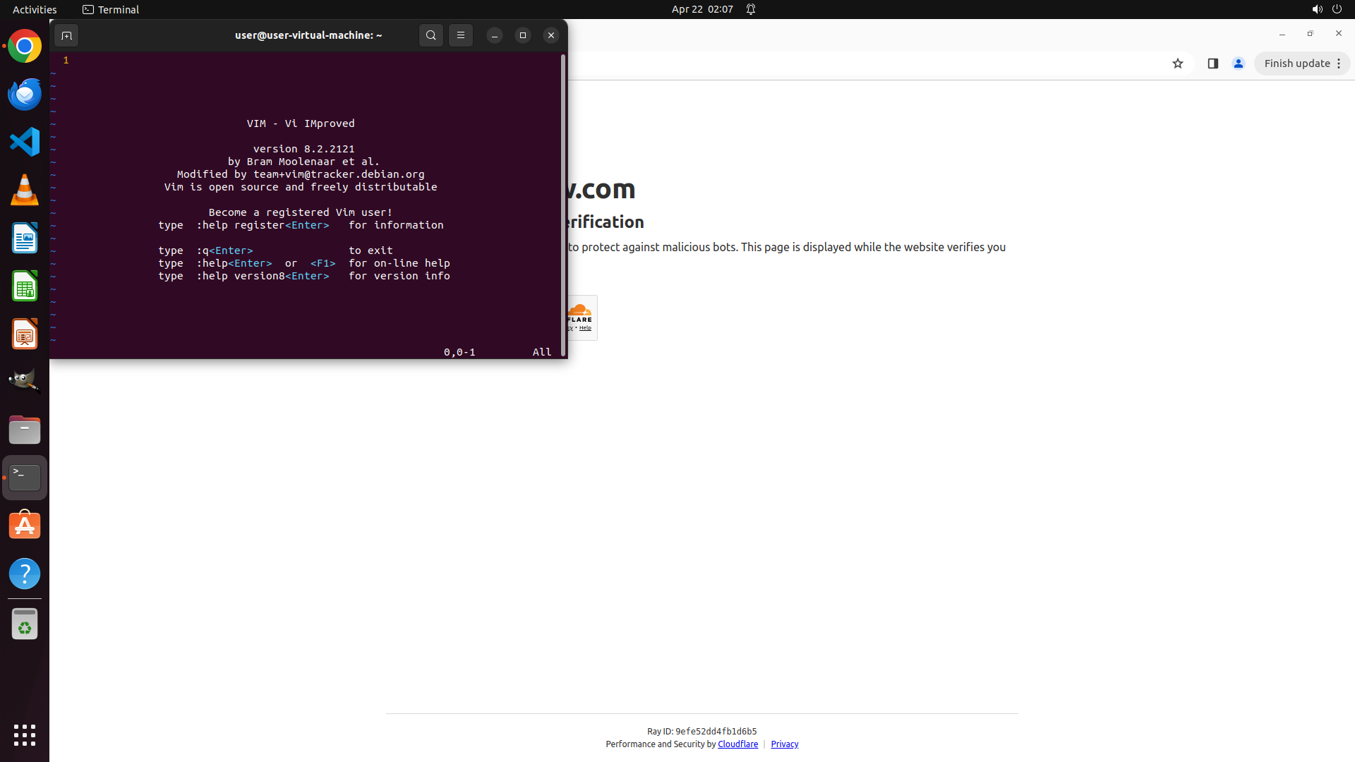Open GIMP from dock

coord(25,381)
